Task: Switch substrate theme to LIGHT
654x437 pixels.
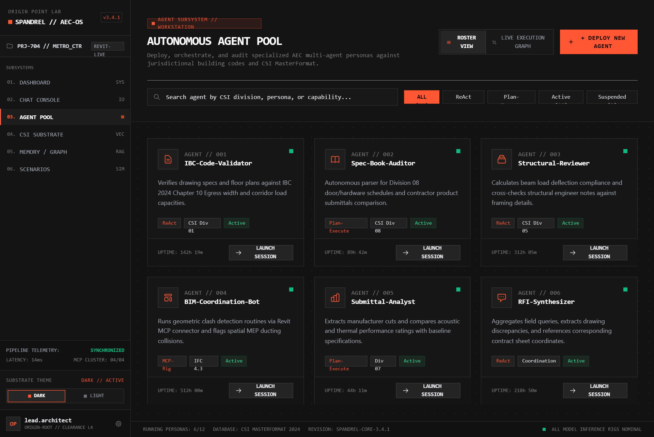Action: 94,396
